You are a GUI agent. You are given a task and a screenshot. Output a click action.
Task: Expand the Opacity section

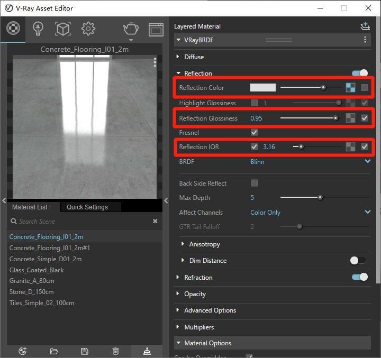tap(178, 293)
